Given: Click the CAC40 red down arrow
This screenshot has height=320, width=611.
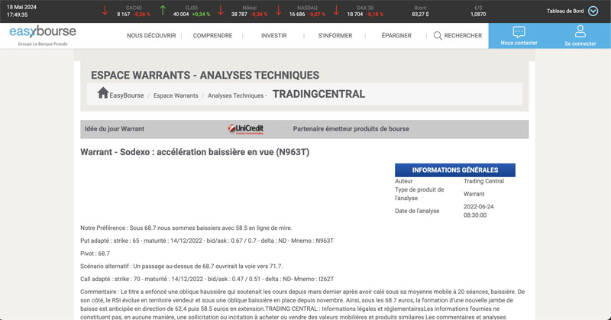Looking at the screenshot, I should click(105, 11).
